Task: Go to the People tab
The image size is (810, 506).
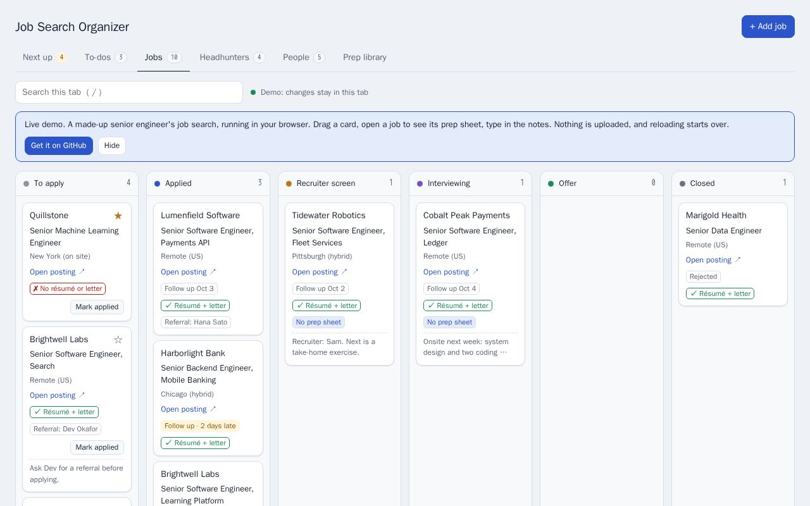Action: 304,58
